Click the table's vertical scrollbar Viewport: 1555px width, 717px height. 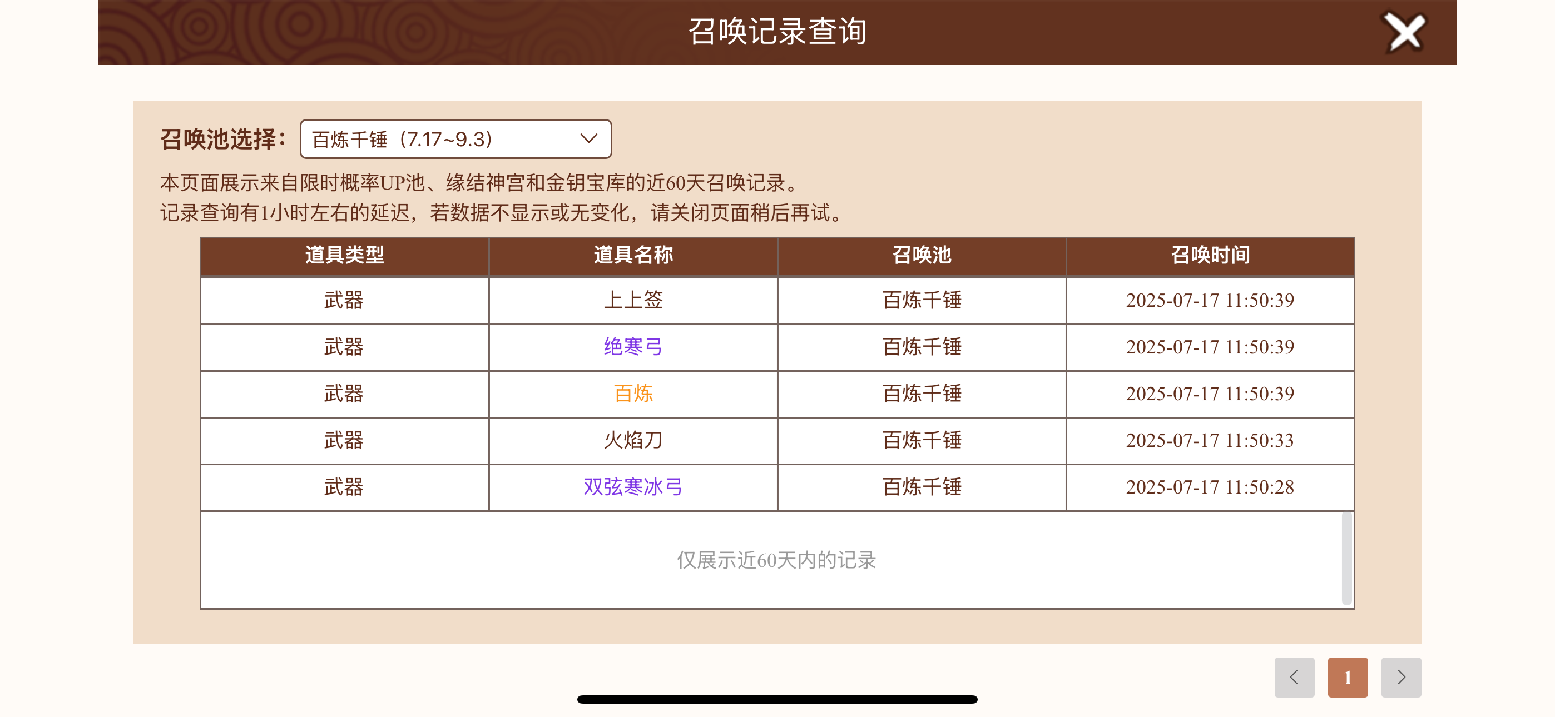tap(1346, 558)
